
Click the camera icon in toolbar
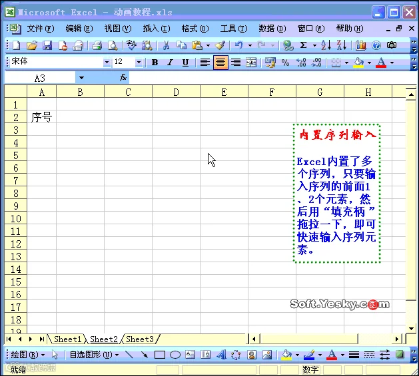pos(392,45)
